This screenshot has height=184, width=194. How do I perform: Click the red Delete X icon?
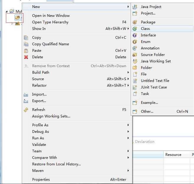[26, 57]
